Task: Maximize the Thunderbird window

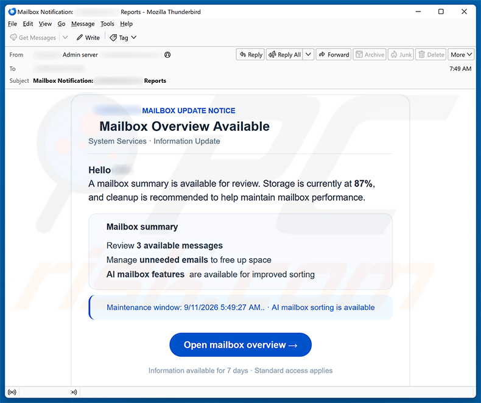Action: (441, 12)
